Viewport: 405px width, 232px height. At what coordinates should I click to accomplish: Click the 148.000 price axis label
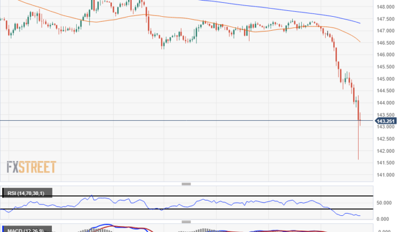(384, 7)
